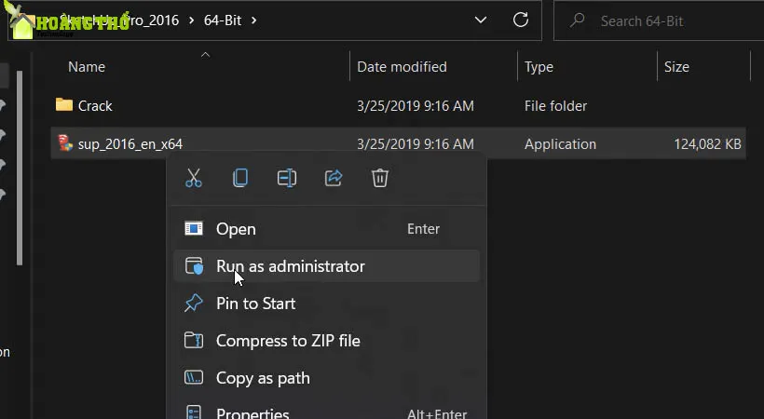The width and height of the screenshot is (764, 419).
Task: Sort by the Size column header
Action: pyautogui.click(x=676, y=67)
